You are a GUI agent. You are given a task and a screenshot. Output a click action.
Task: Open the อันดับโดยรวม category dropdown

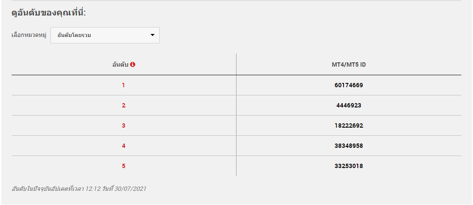click(x=105, y=35)
